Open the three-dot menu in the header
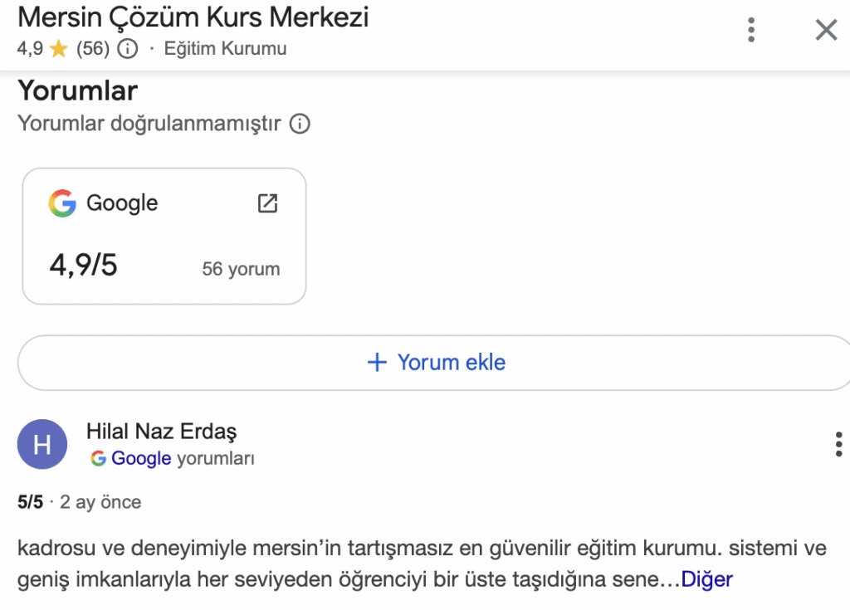Image resolution: width=850 pixels, height=610 pixels. coord(751,30)
